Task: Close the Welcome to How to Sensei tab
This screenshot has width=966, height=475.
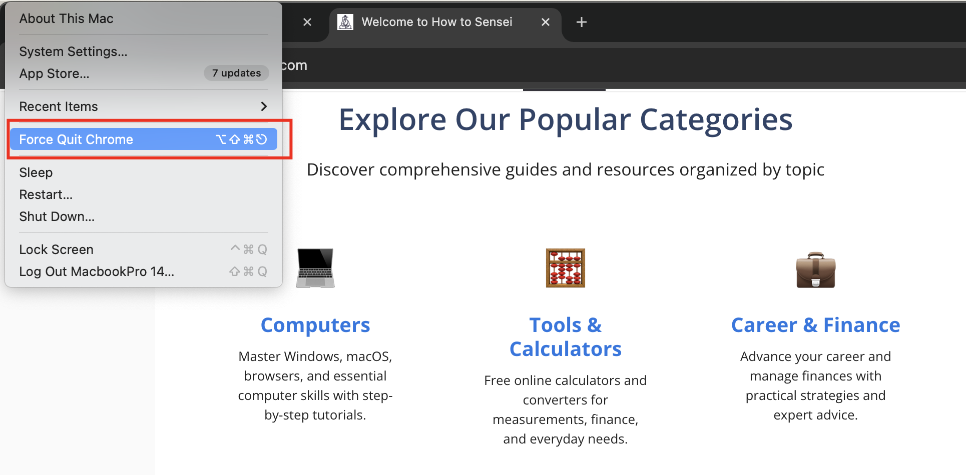Action: click(x=546, y=22)
